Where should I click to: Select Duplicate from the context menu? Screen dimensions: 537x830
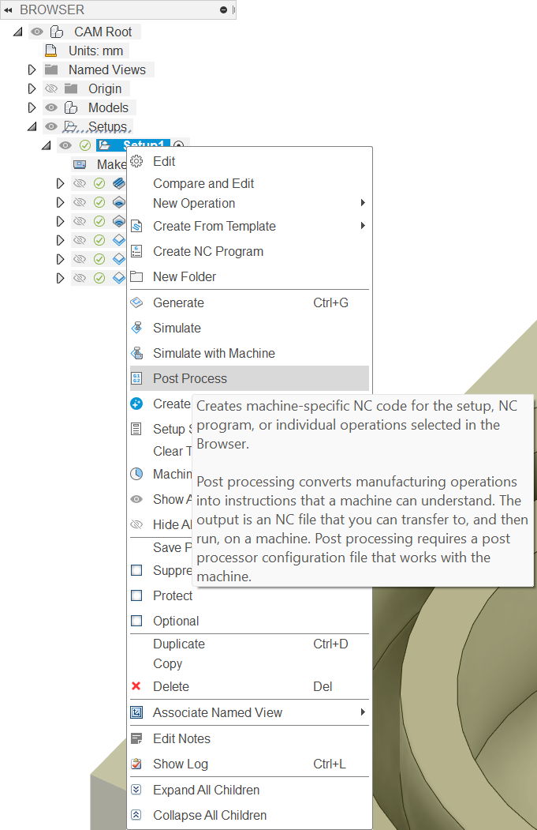[179, 644]
